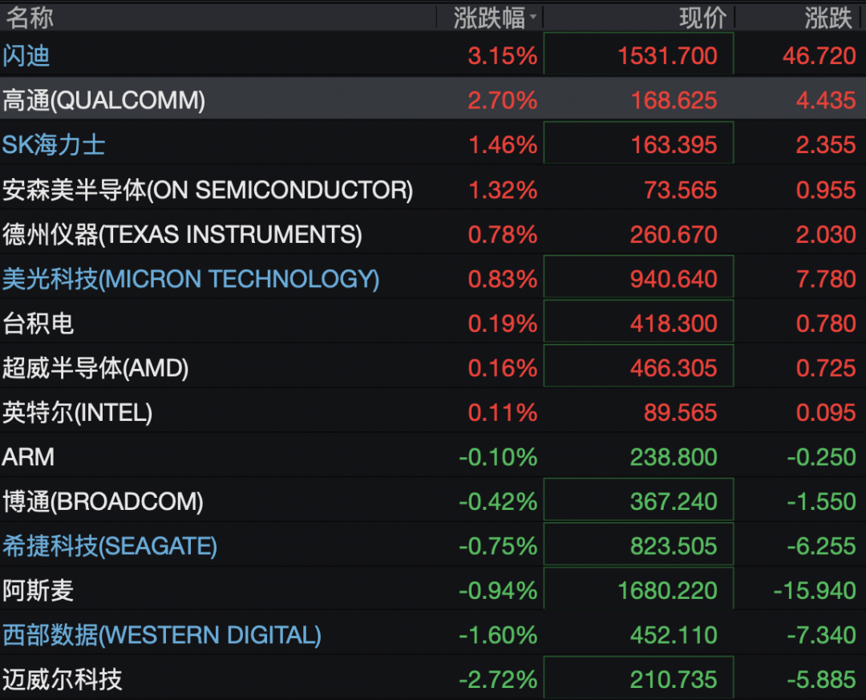This screenshot has height=700, width=866.
Task: Open the 希捷科技(SEAGATE) stock link
Action: tap(110, 546)
